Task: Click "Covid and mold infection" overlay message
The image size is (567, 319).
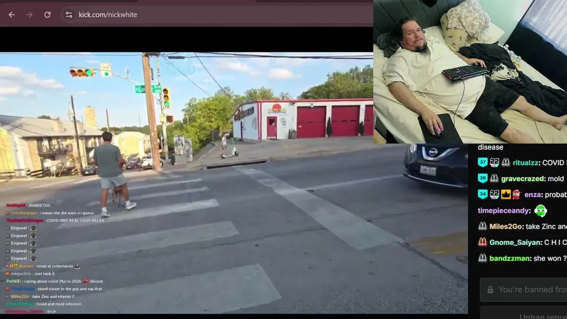Action: tap(58, 304)
